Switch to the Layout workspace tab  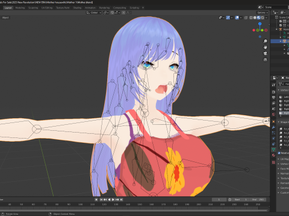[8, 8]
